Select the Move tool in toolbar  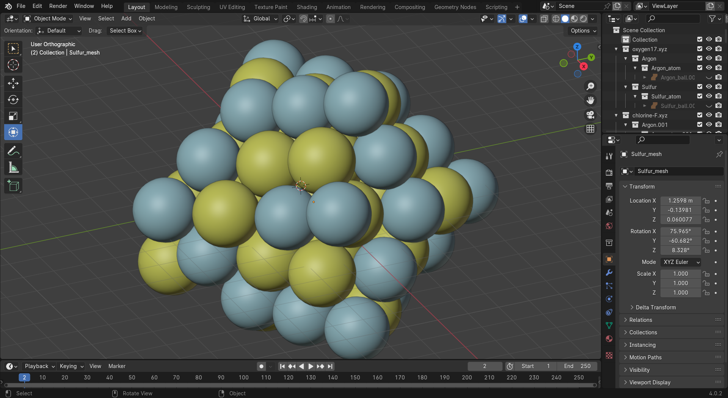(13, 83)
